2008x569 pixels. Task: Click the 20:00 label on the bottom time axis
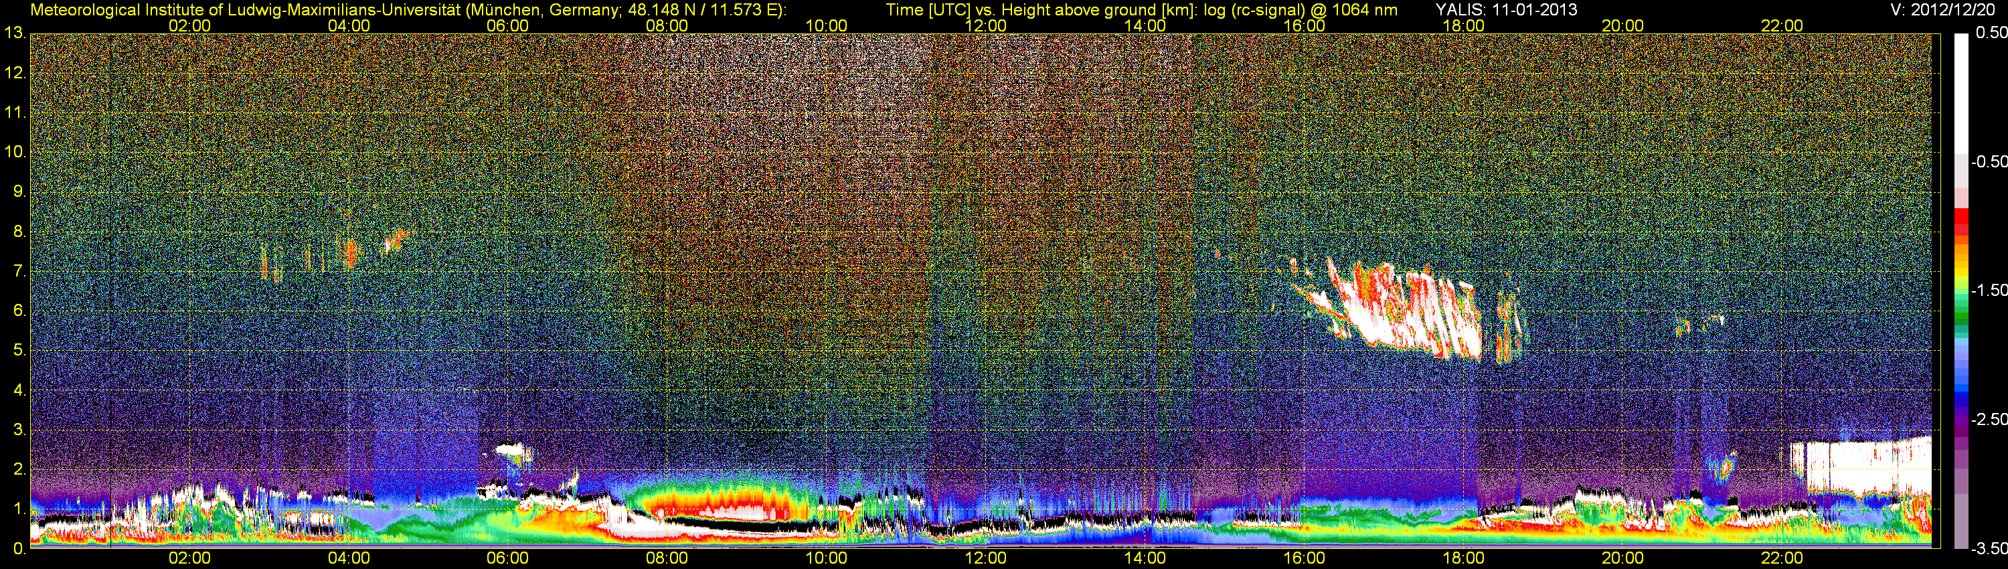[1623, 558]
